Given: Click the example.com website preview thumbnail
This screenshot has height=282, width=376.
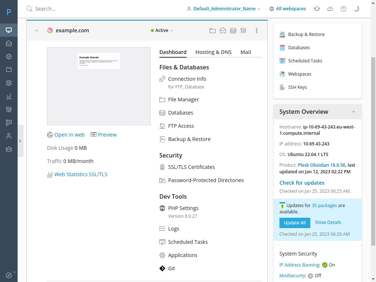Looking at the screenshot, I should coord(99,86).
